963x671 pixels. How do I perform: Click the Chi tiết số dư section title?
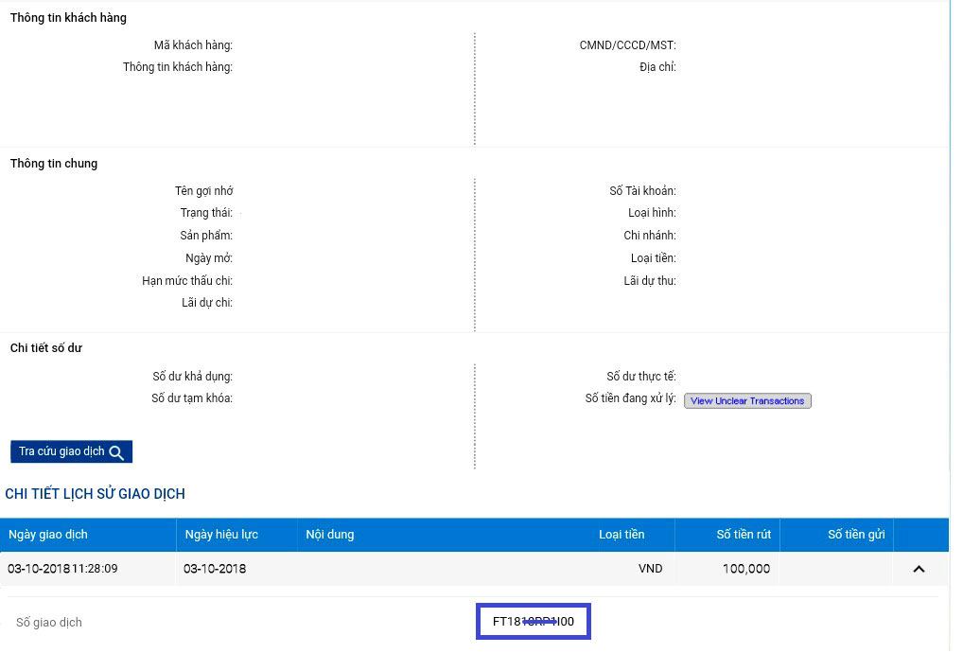tap(46, 348)
